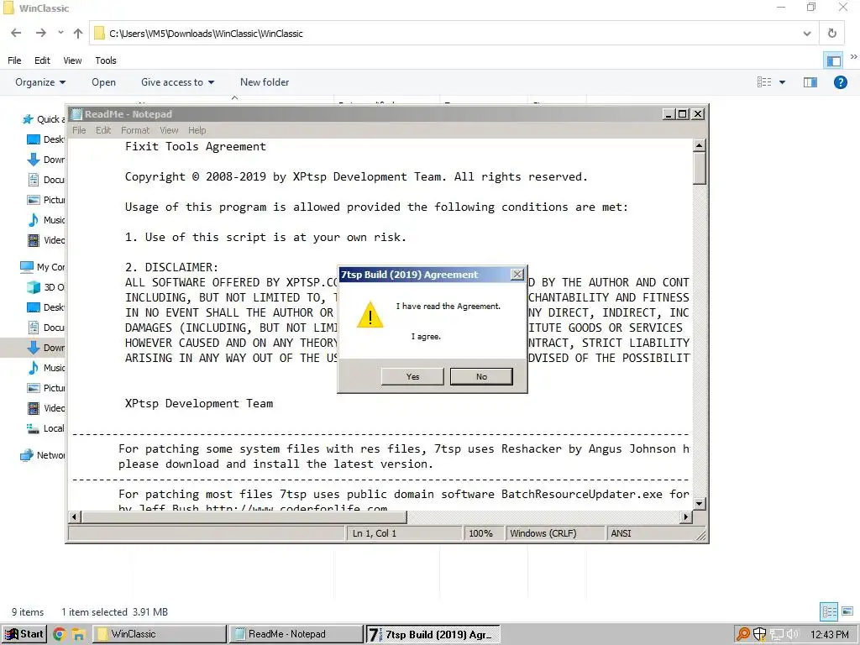Click the Notepad horizontal scrollbar thumb
The width and height of the screenshot is (860, 645).
pyautogui.click(x=244, y=517)
